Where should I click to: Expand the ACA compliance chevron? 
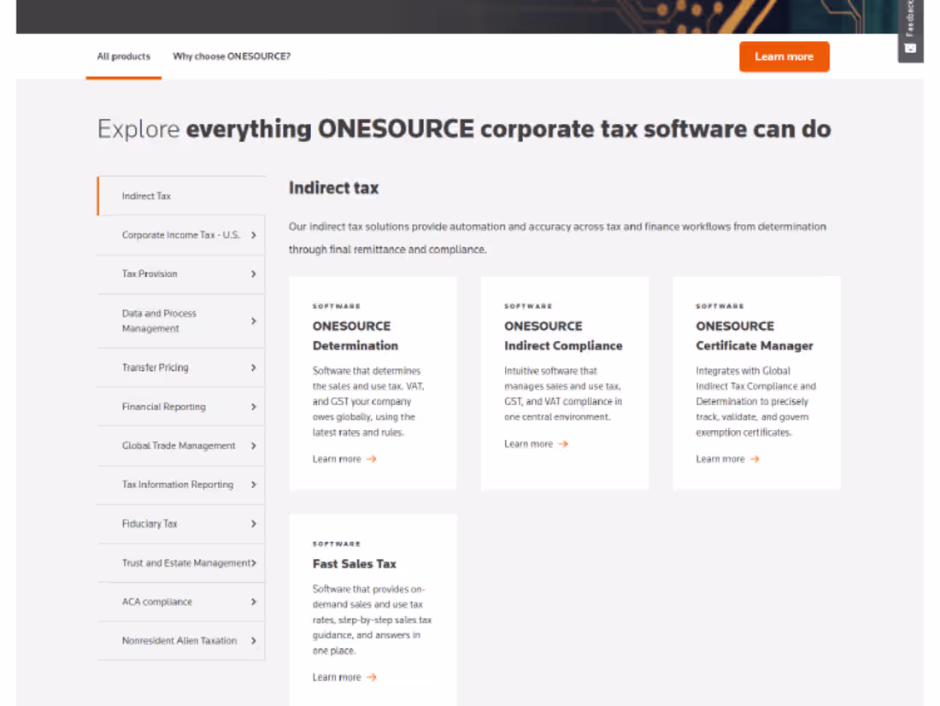[254, 602]
